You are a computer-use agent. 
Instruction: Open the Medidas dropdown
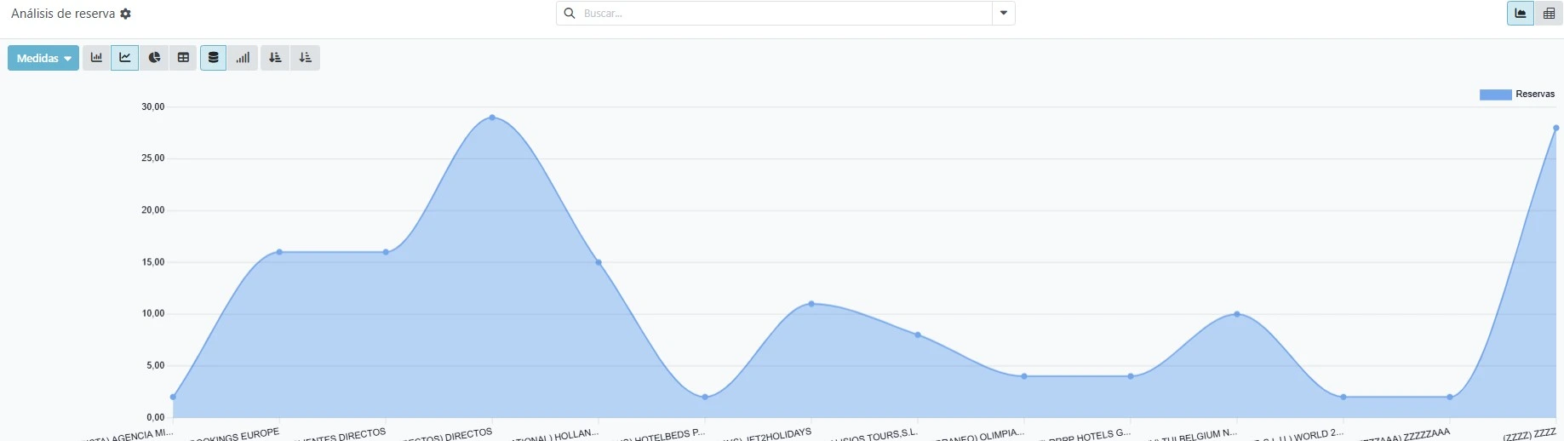point(43,58)
